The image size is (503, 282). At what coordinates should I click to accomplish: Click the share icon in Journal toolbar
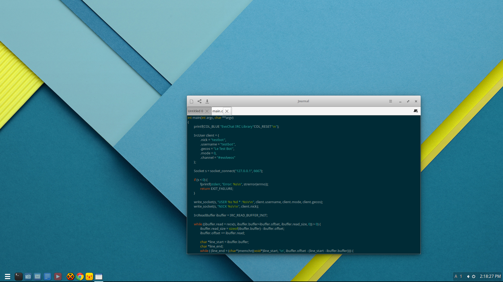(x=199, y=101)
